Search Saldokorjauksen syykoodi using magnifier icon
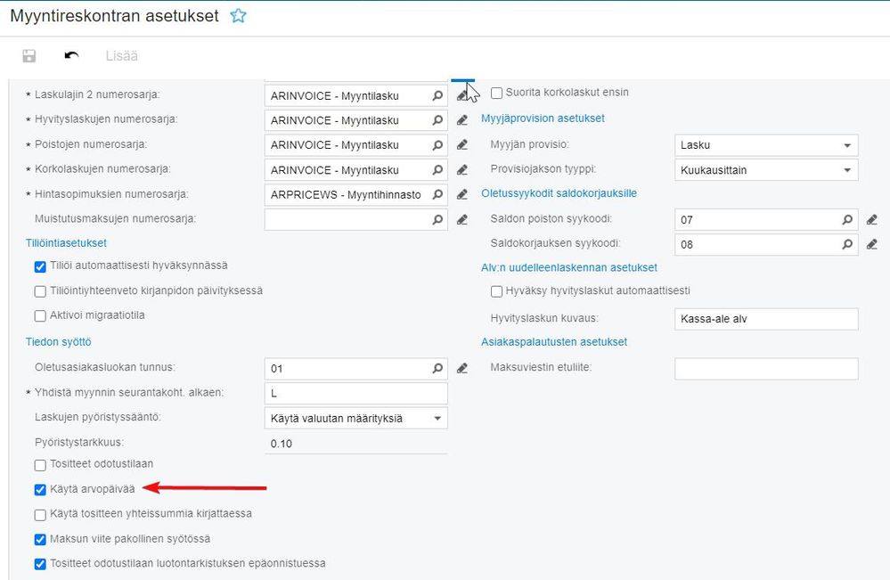Screen dimensions: 890x580 (x=847, y=244)
